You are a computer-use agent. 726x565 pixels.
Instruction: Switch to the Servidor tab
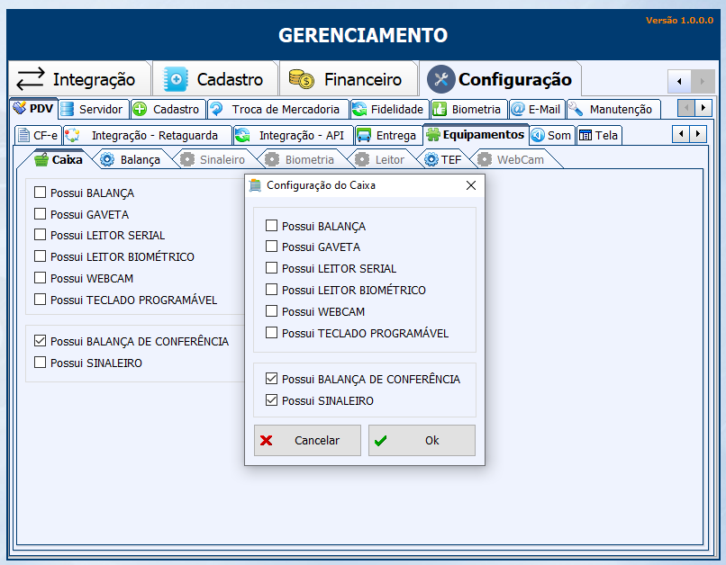94,109
